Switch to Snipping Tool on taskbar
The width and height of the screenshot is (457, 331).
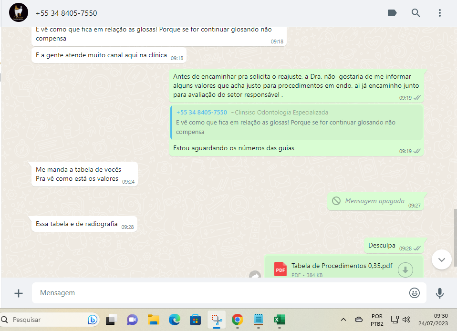216,320
